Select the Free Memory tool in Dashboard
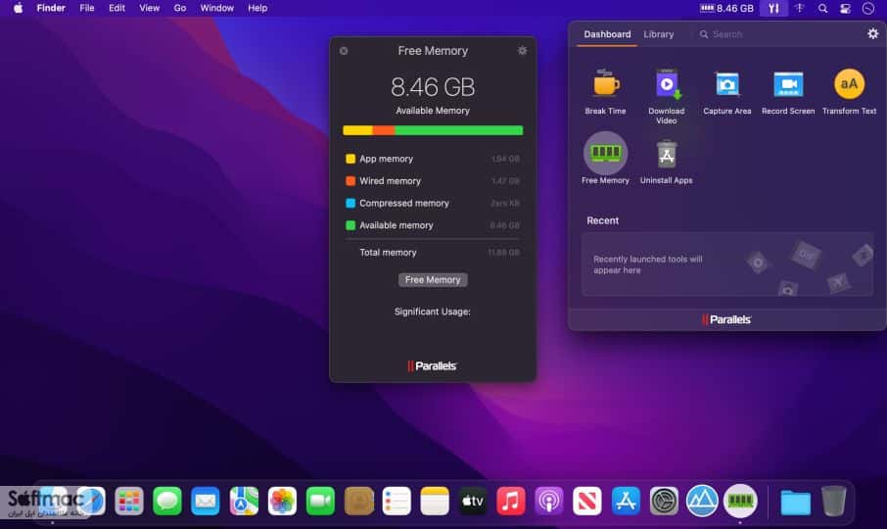Screen dimensions: 887x529 (x=605, y=159)
